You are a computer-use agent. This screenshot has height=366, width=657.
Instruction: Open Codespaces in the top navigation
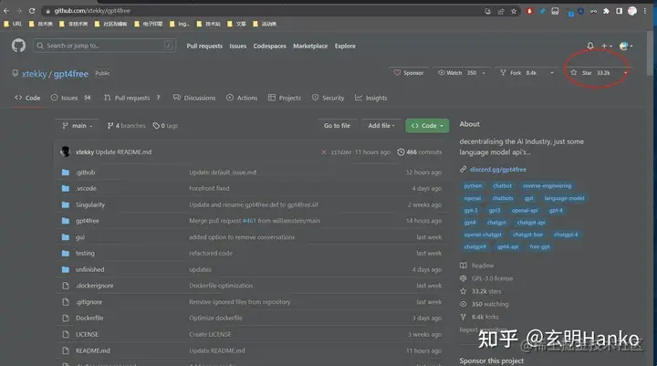pos(269,47)
